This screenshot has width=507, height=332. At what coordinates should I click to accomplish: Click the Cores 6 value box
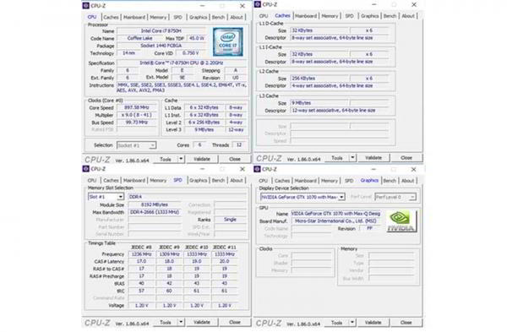click(x=199, y=144)
